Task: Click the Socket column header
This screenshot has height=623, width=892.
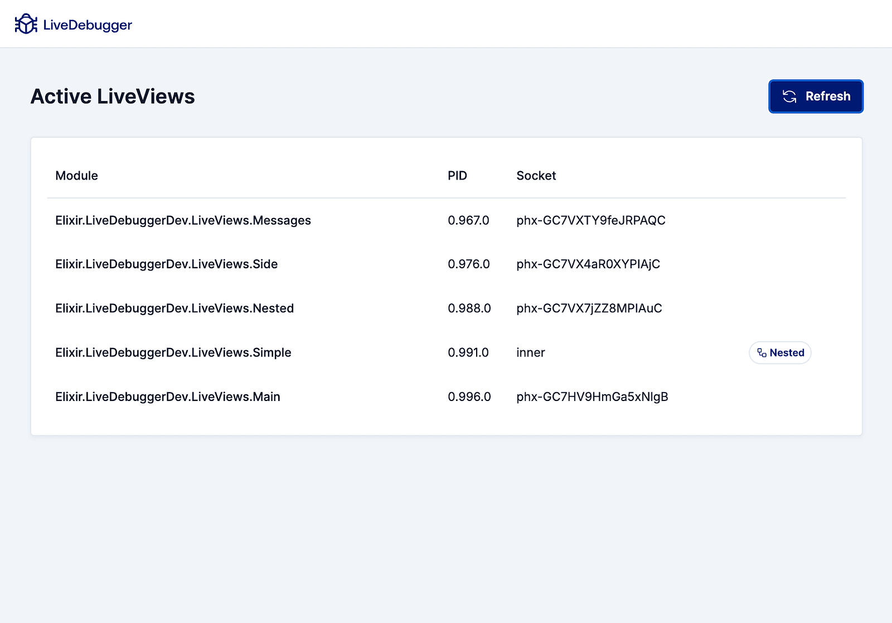Action: coord(536,176)
